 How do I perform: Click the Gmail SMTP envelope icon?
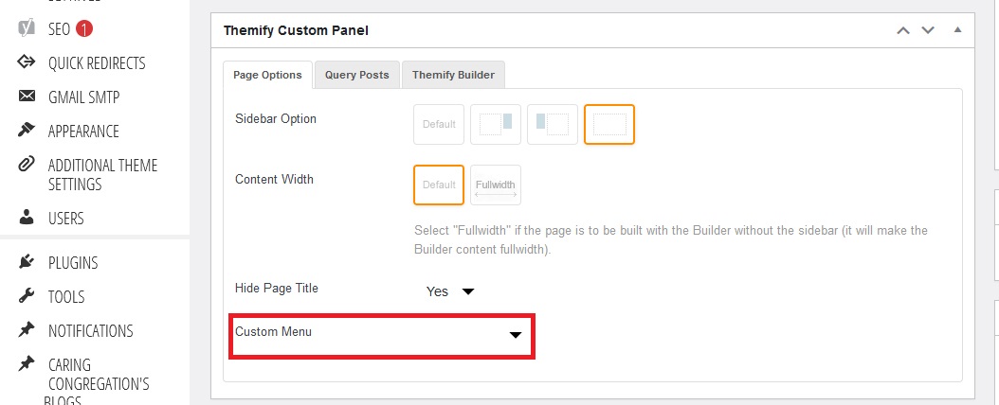pyautogui.click(x=27, y=97)
